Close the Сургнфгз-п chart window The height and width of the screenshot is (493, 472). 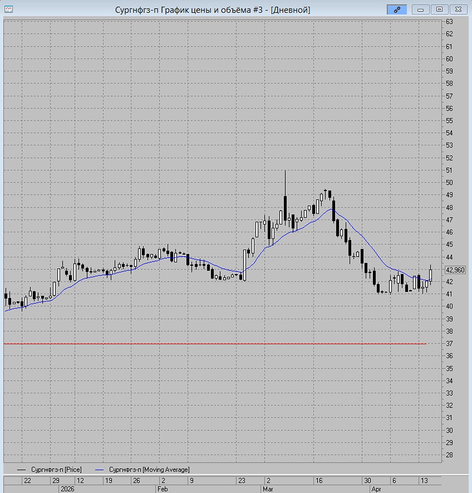pos(458,9)
